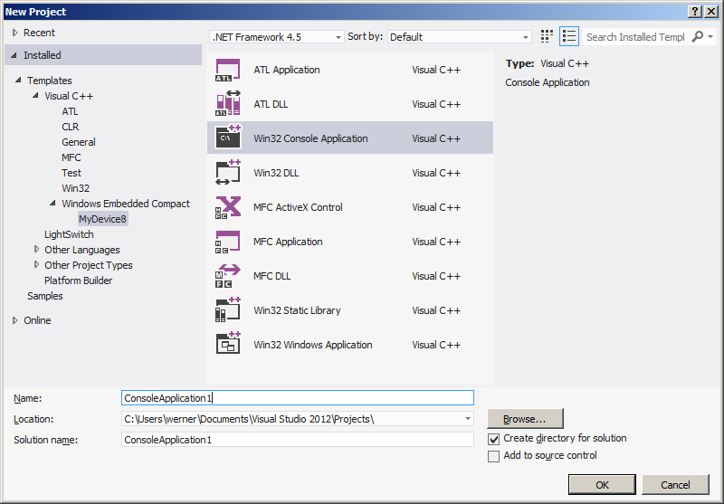Image resolution: width=724 pixels, height=504 pixels.
Task: Click the Win32 Console Application icon
Action: (228, 138)
